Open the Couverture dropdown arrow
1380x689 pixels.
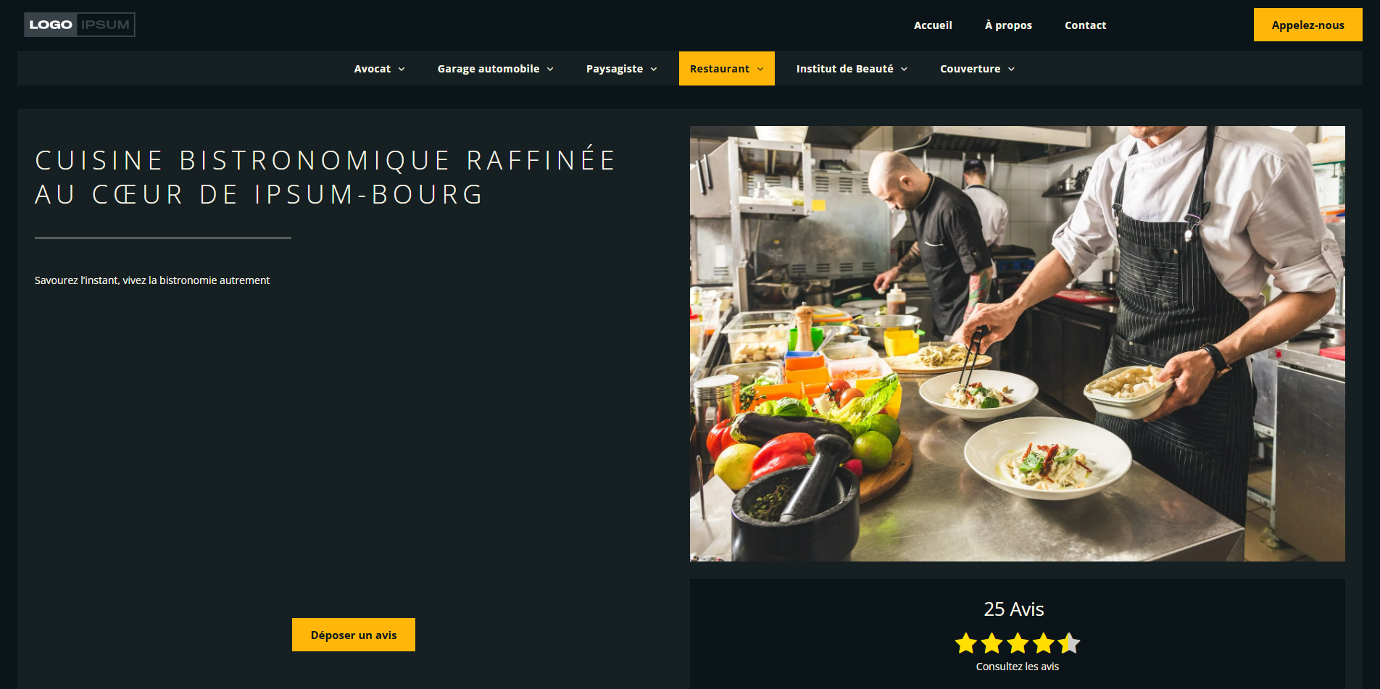1012,70
